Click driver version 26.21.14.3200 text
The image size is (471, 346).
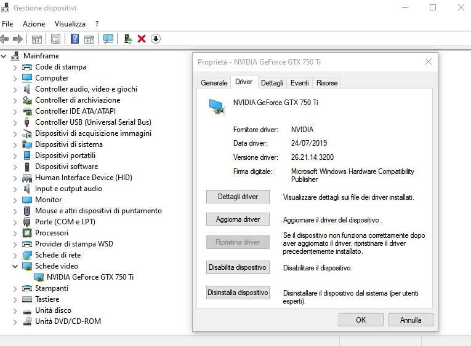(312, 157)
